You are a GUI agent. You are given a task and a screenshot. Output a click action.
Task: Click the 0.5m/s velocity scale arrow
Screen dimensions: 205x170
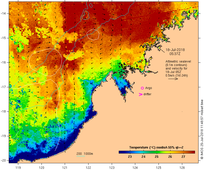point(173,79)
